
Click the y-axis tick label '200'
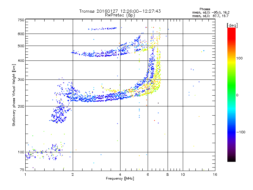tap(21, 106)
